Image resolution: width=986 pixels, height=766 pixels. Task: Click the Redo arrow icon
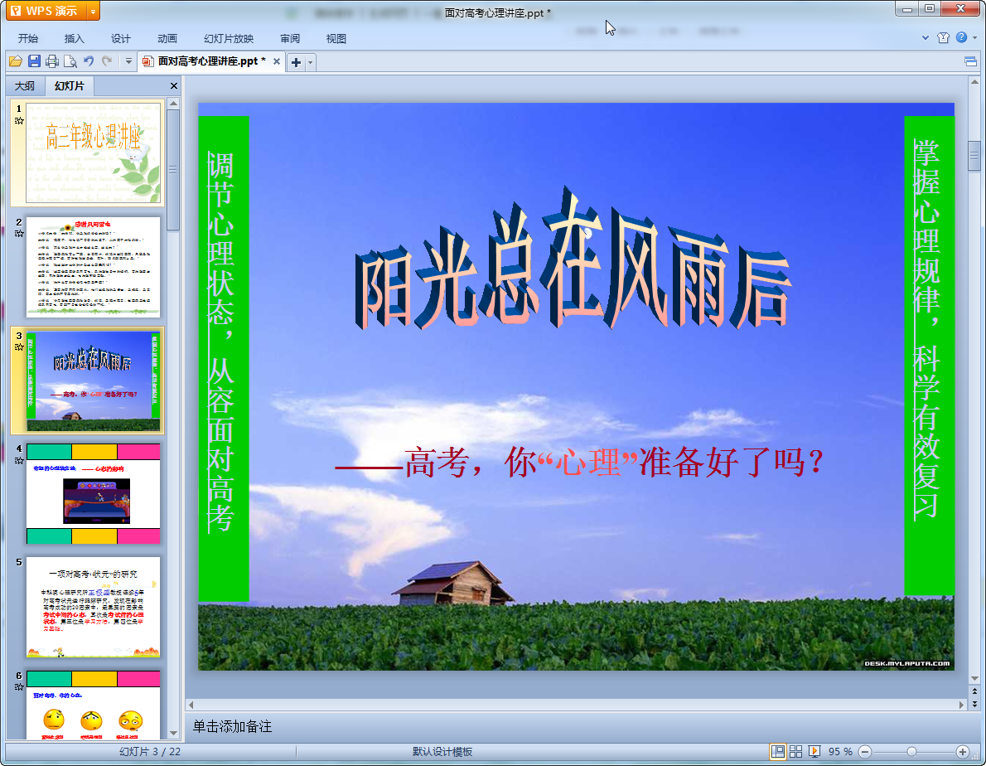[x=107, y=61]
